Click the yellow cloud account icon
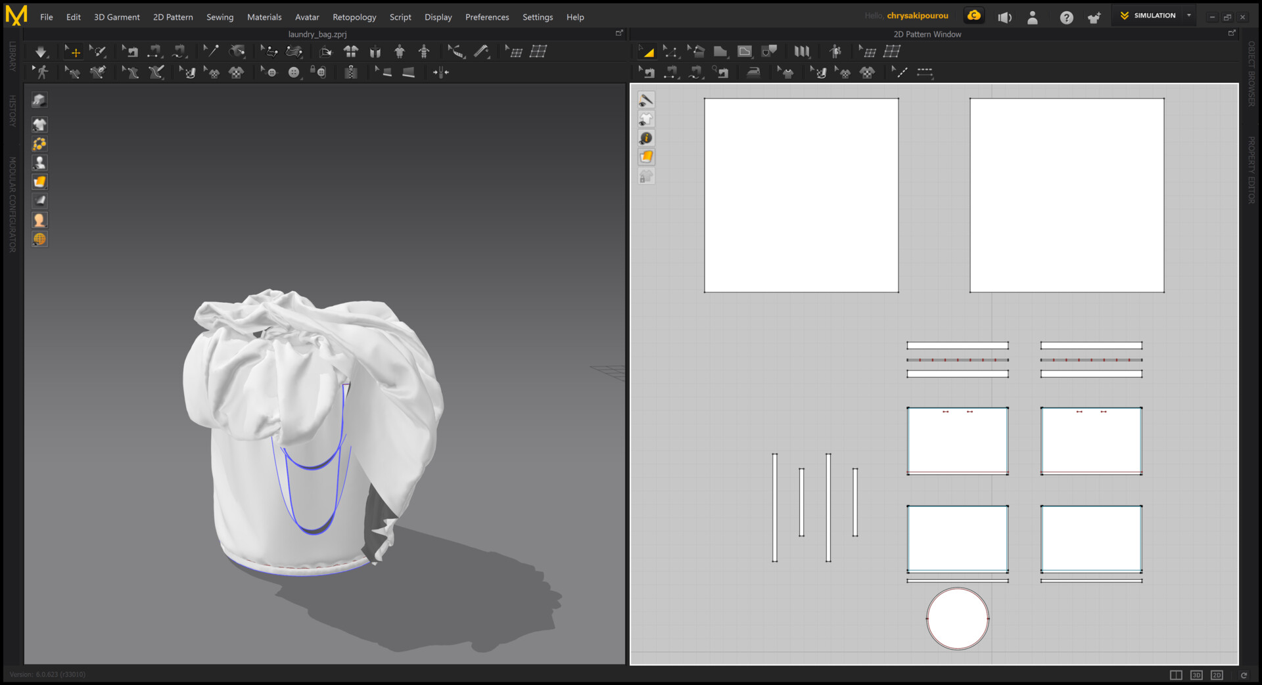Viewport: 1262px width, 685px height. [974, 16]
